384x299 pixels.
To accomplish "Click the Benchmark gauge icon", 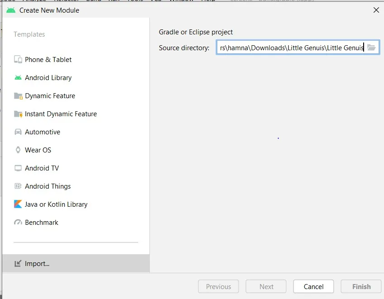I will (x=18, y=223).
